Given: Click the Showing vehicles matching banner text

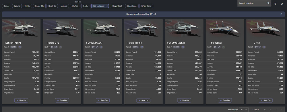Looking at the screenshot, I should coord(141,14).
